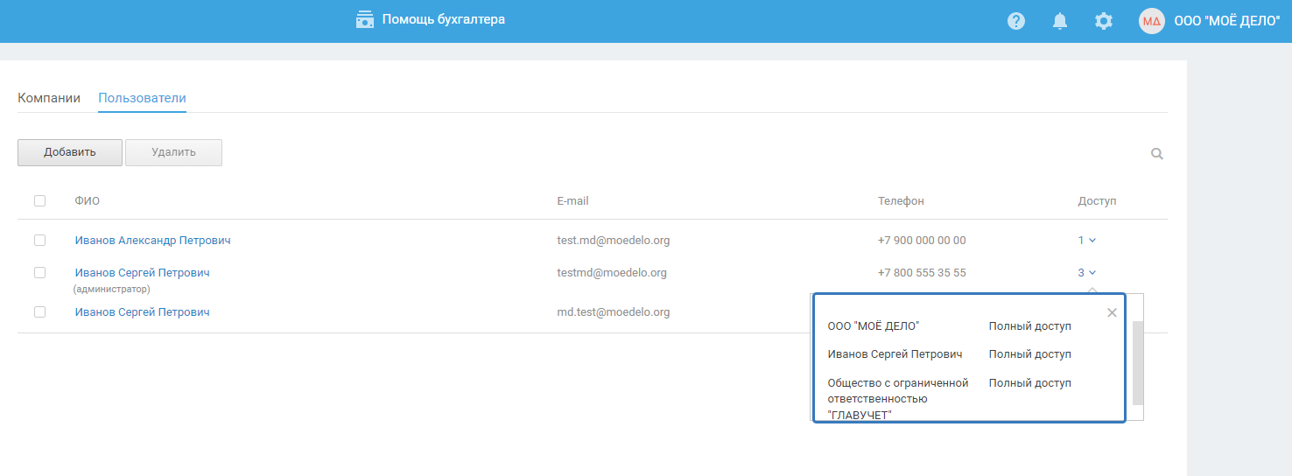Tick checkbox for the administrator user row
This screenshot has width=1292, height=476.
point(39,273)
